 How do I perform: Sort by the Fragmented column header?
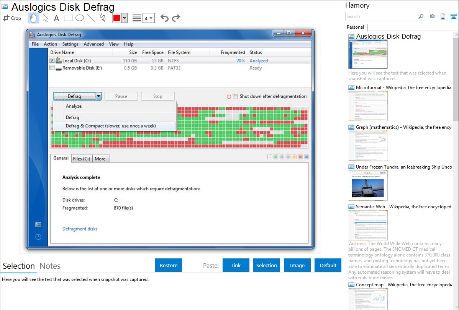[x=233, y=53]
